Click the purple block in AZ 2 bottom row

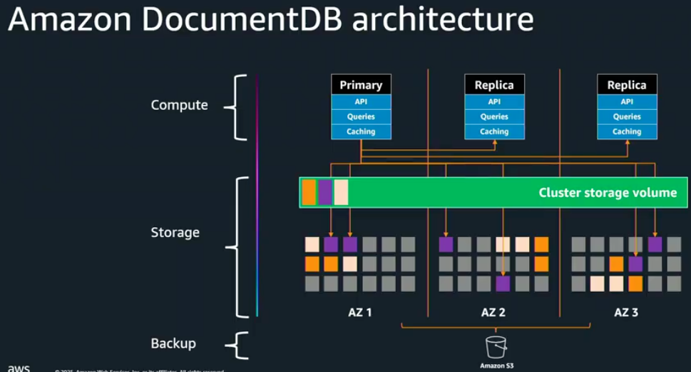tap(503, 283)
